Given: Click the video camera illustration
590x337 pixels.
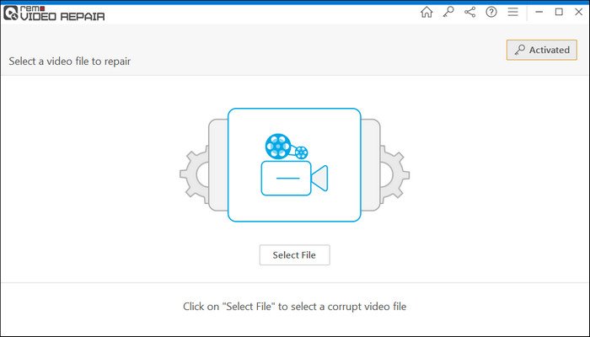Looking at the screenshot, I should (294, 165).
